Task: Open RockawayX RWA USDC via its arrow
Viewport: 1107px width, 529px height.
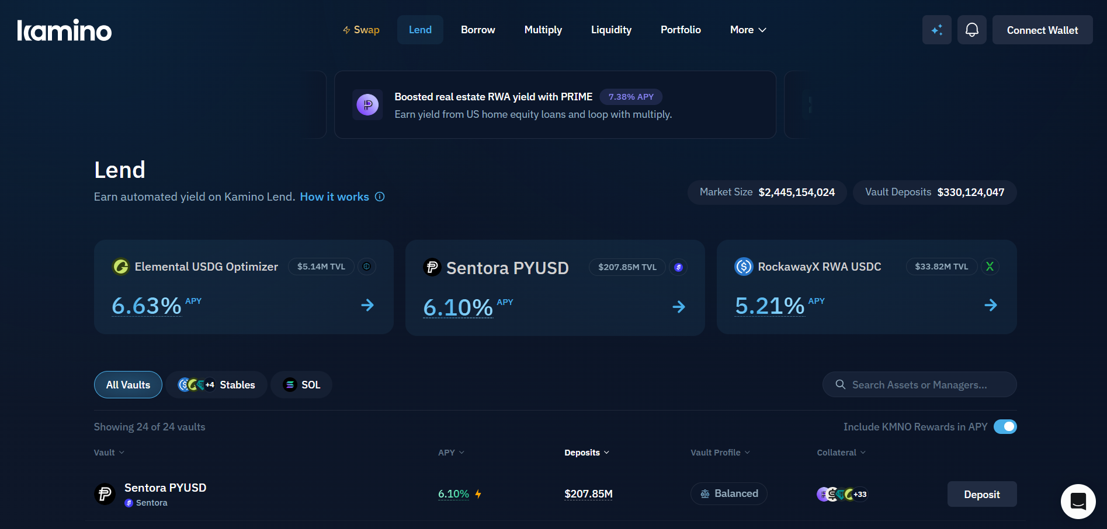Action: [x=991, y=305]
